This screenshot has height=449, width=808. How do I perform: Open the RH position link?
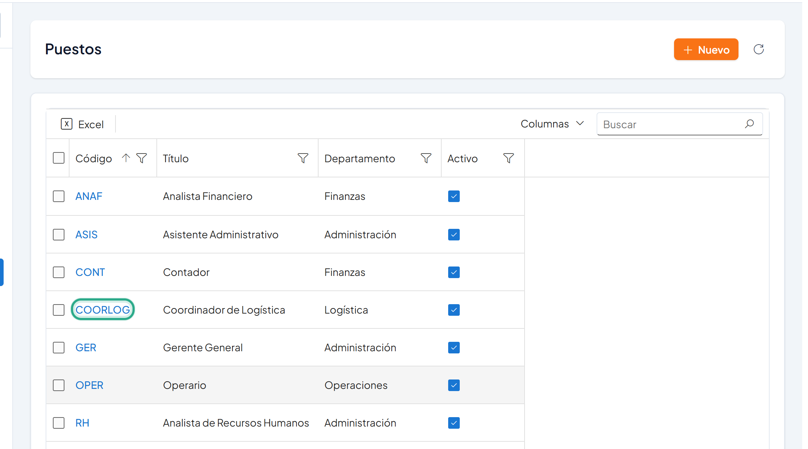tap(82, 423)
